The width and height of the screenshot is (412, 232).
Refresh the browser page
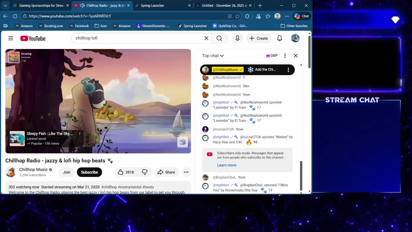(x=15, y=16)
